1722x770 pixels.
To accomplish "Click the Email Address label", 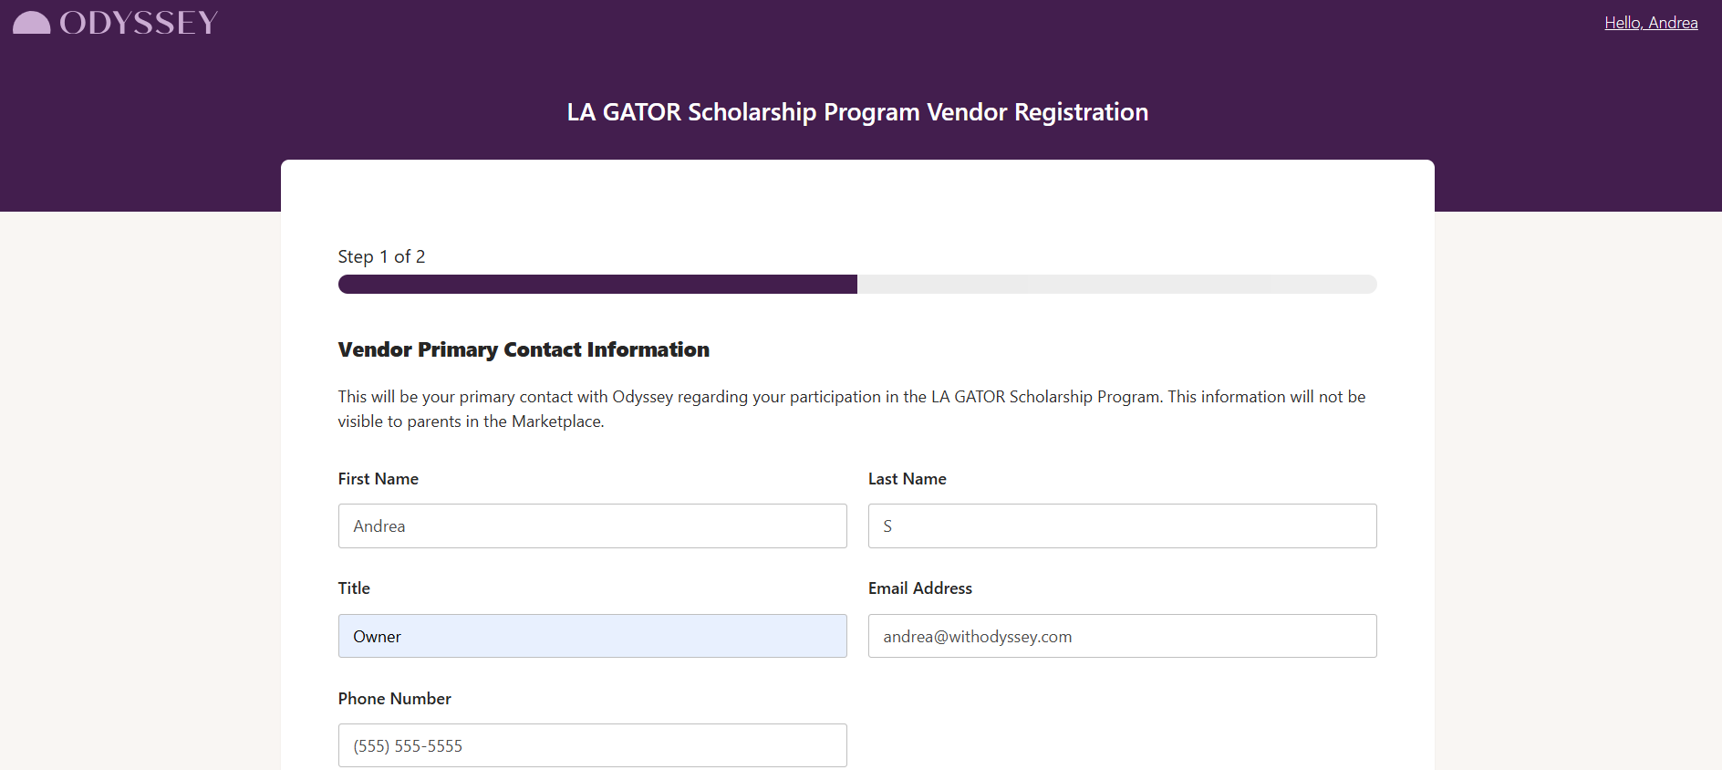I will coord(919,588).
